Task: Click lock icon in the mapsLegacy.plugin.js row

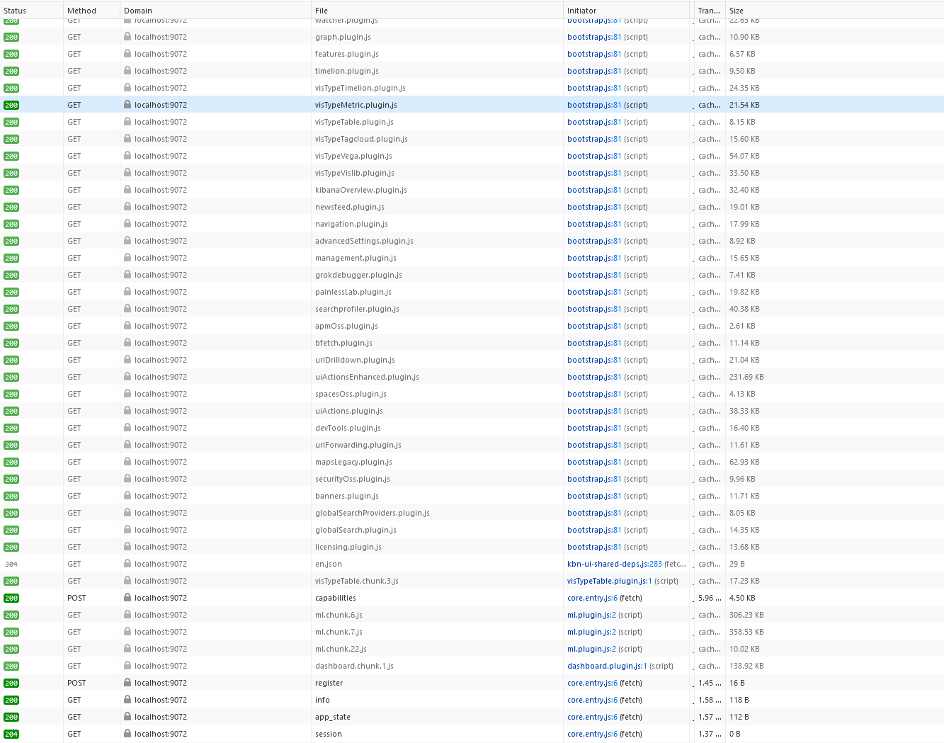Action: click(x=127, y=462)
